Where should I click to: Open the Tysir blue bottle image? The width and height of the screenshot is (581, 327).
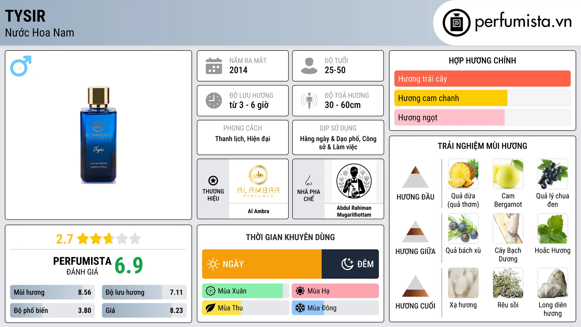click(x=98, y=135)
